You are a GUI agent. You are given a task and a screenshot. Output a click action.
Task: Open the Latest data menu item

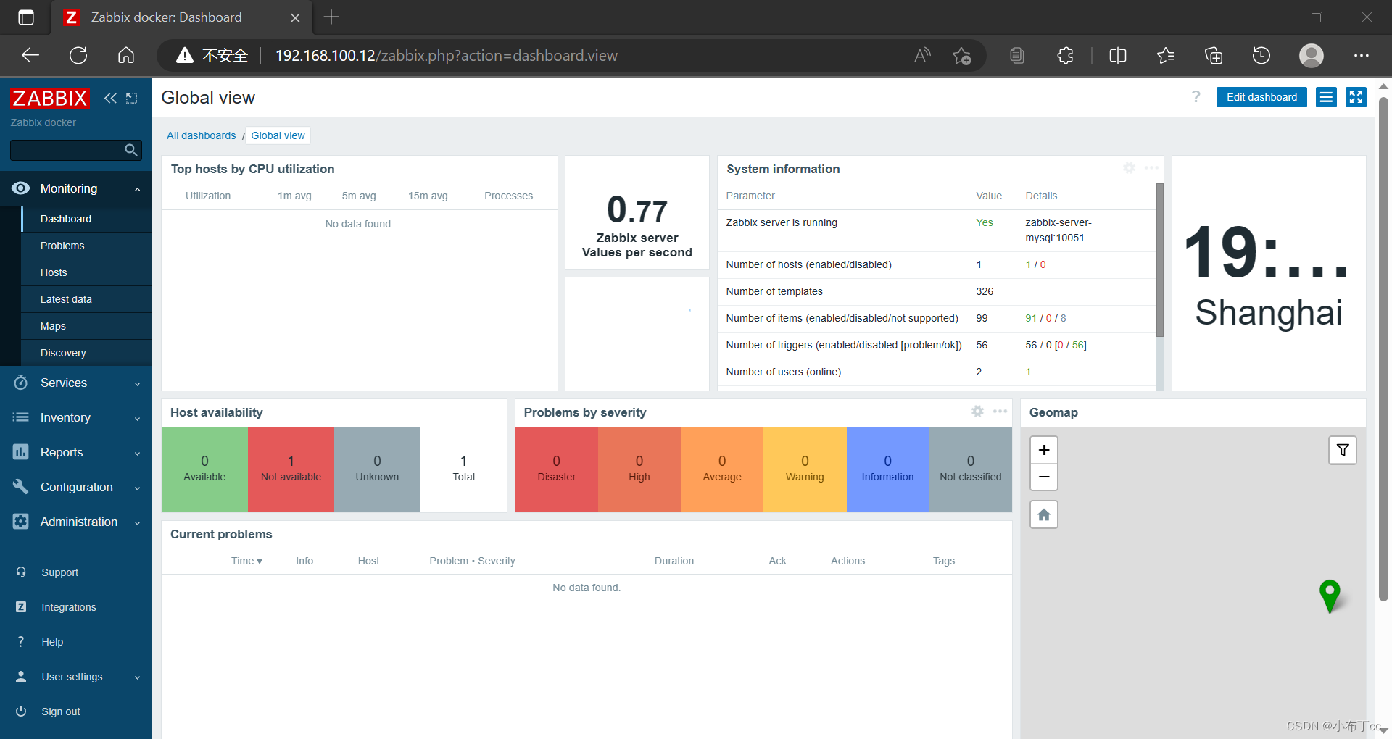[86, 299]
